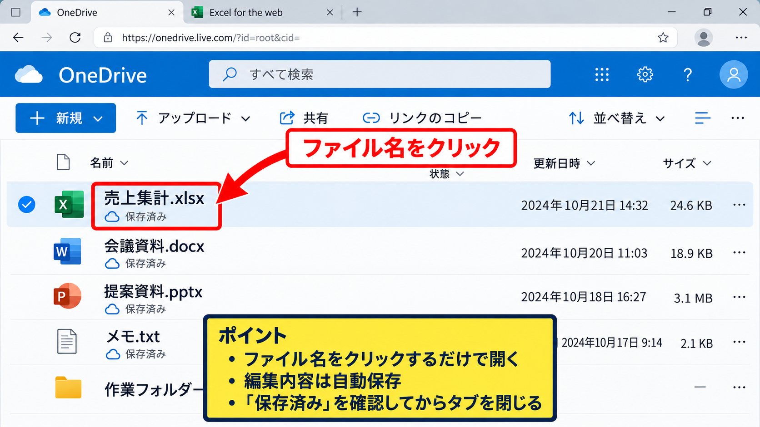The width and height of the screenshot is (760, 427).
Task: Reload the page with refresh button
Action: 75,38
